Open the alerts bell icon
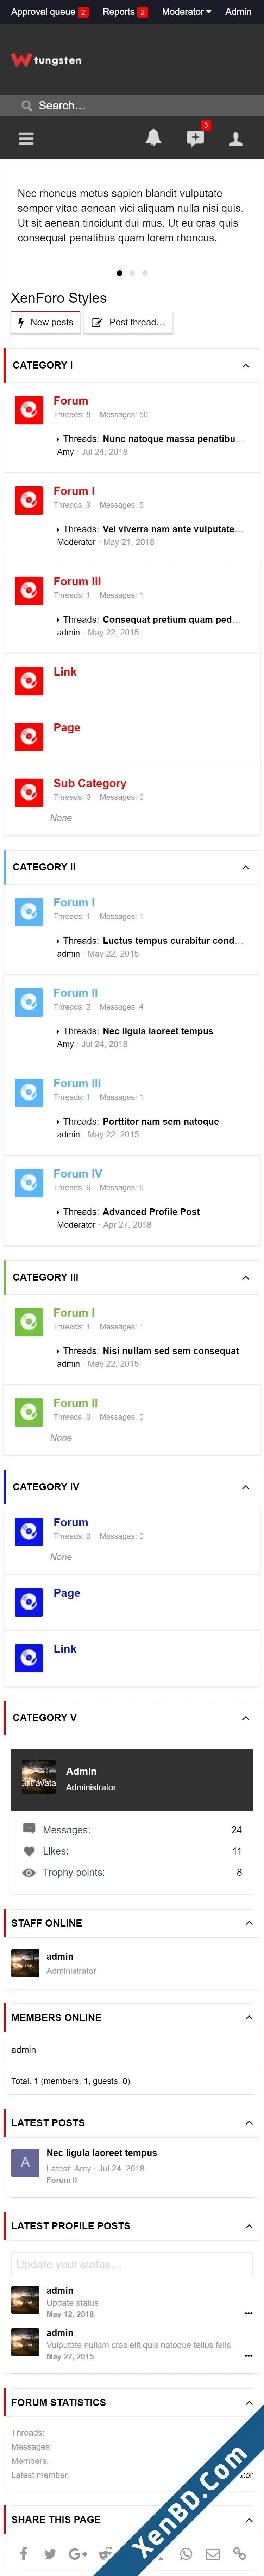This screenshot has width=264, height=2576. (153, 138)
